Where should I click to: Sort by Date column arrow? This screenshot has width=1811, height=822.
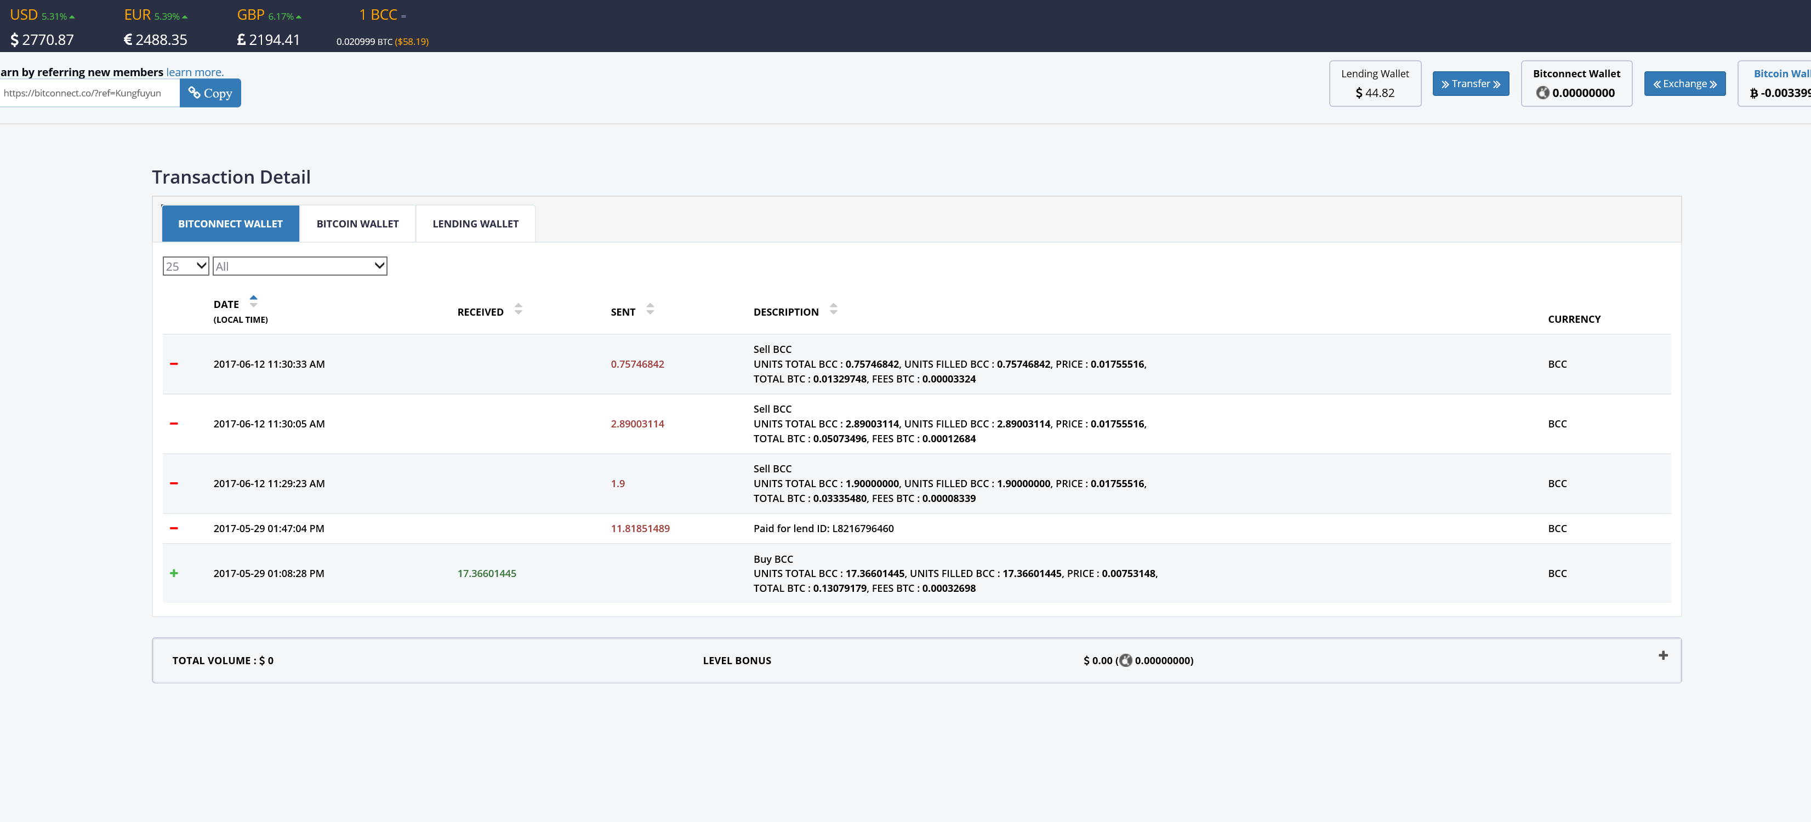coord(254,301)
